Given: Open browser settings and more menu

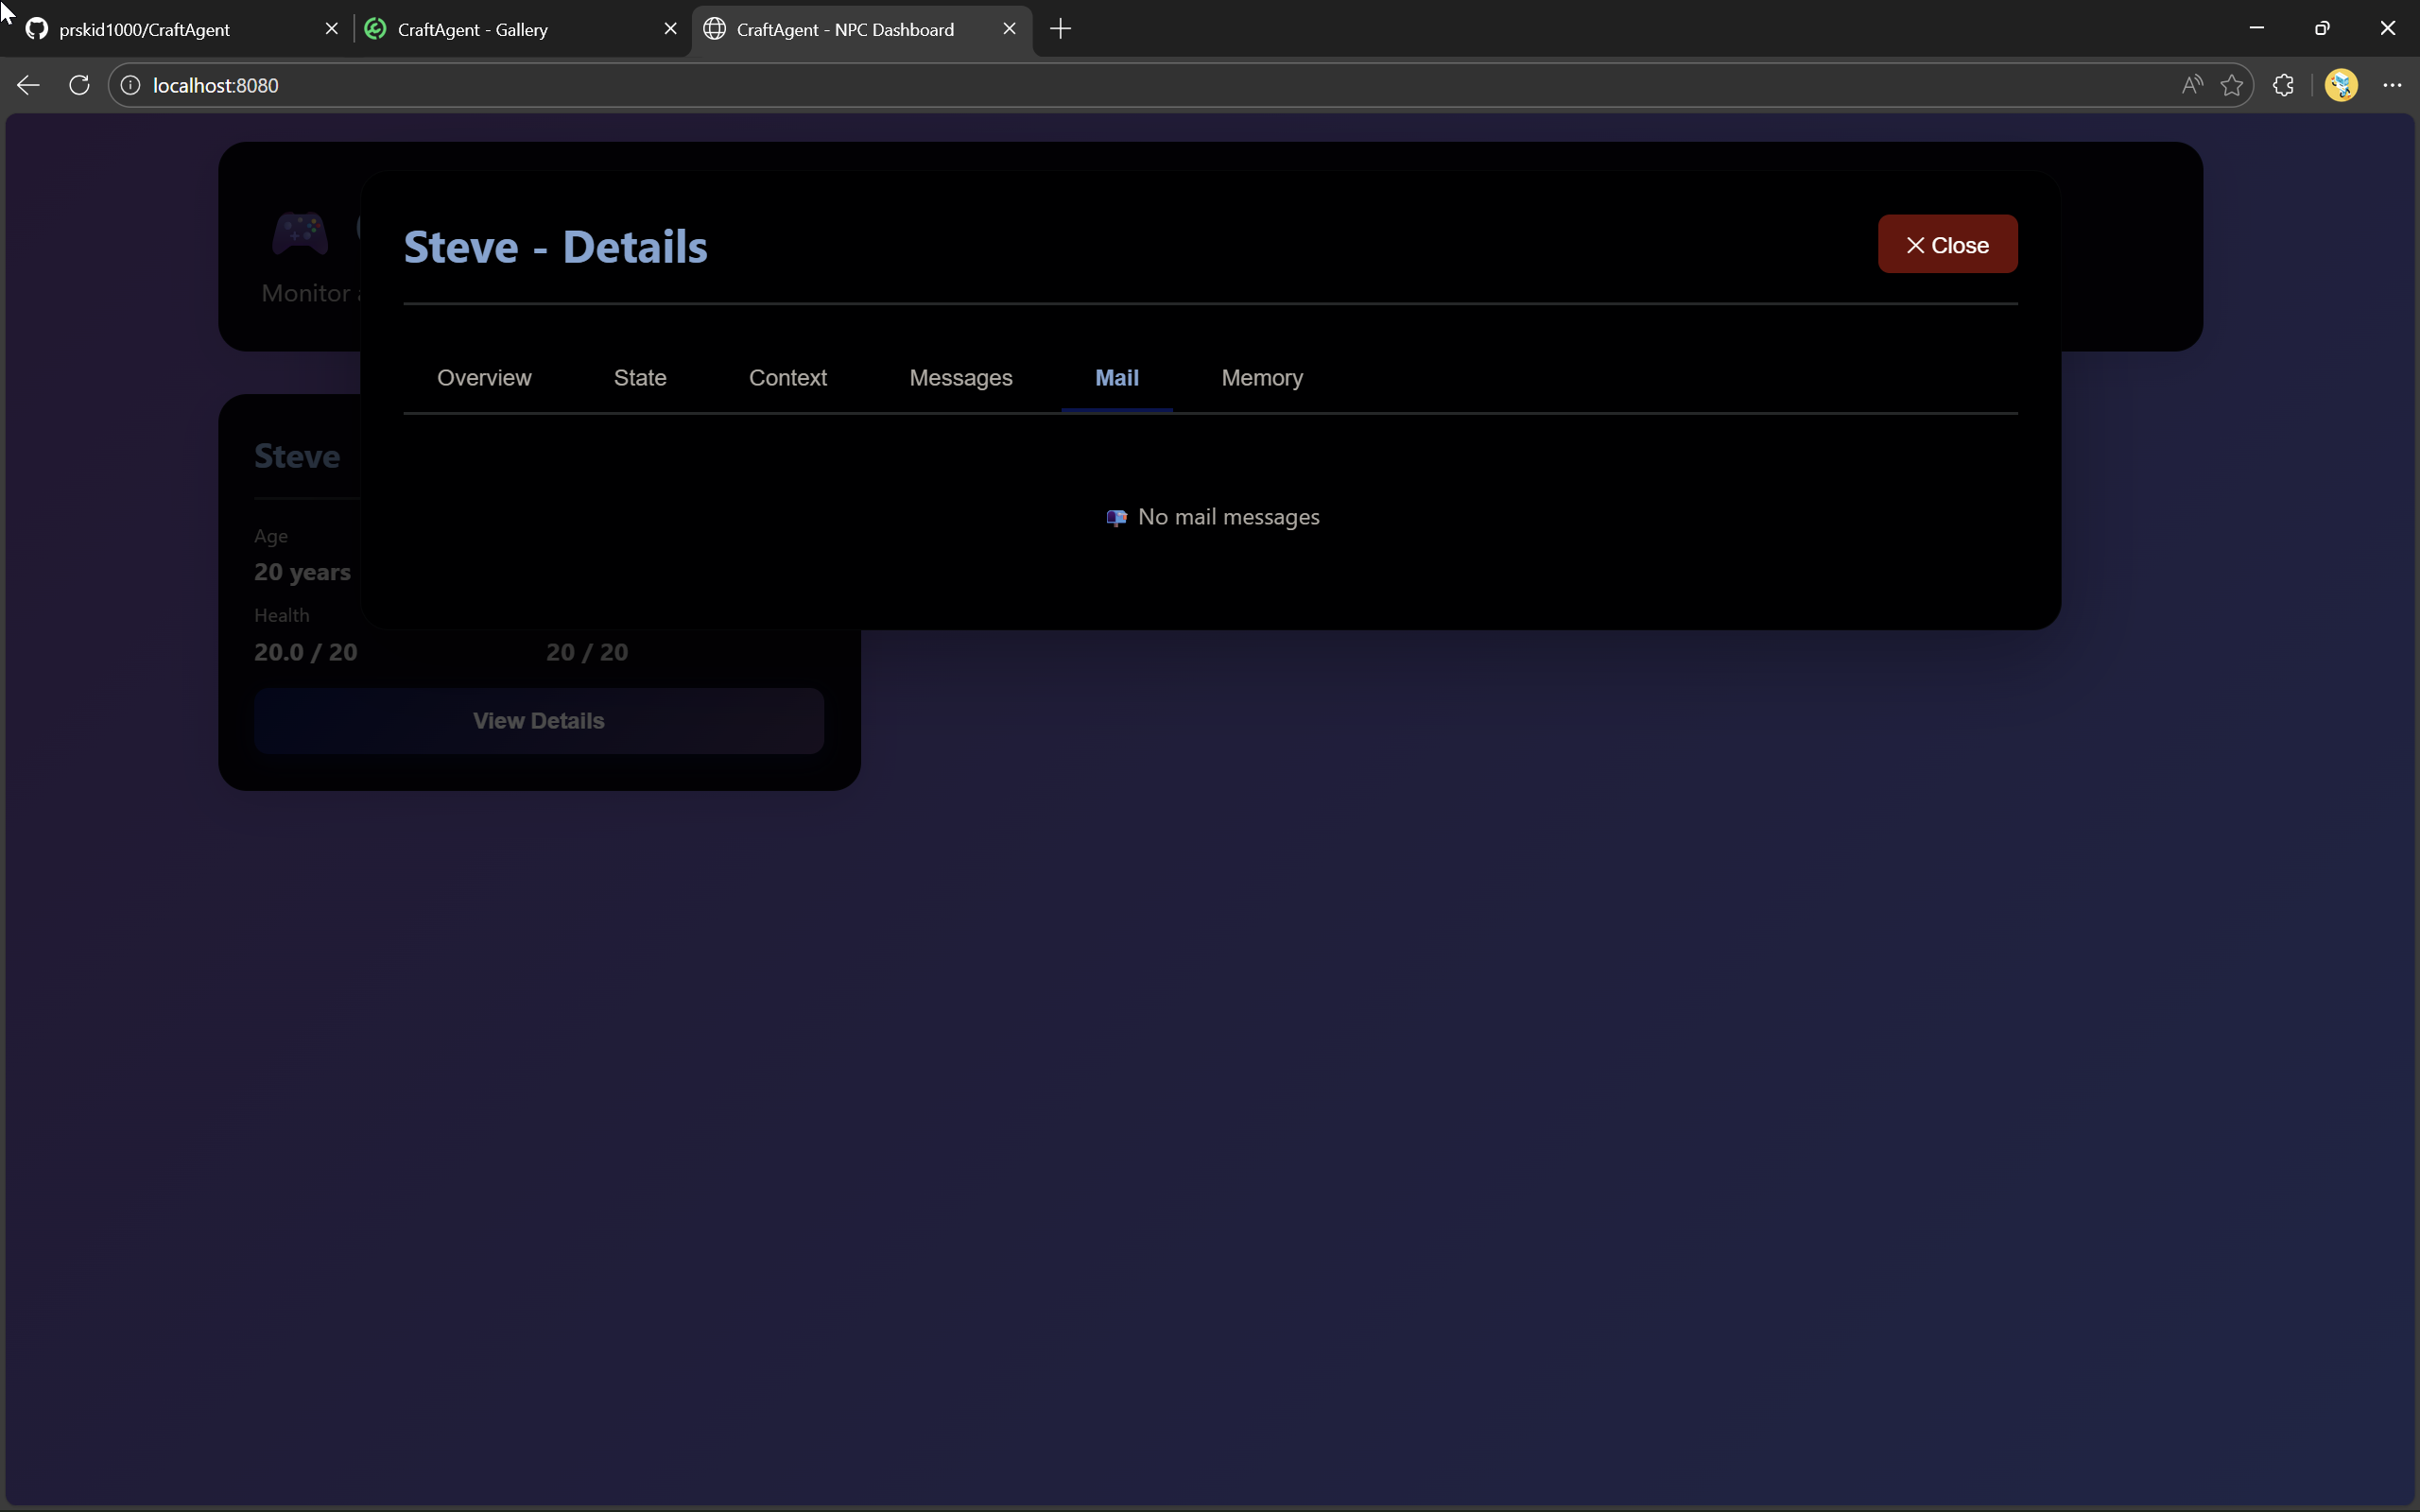Looking at the screenshot, I should [x=2392, y=85].
